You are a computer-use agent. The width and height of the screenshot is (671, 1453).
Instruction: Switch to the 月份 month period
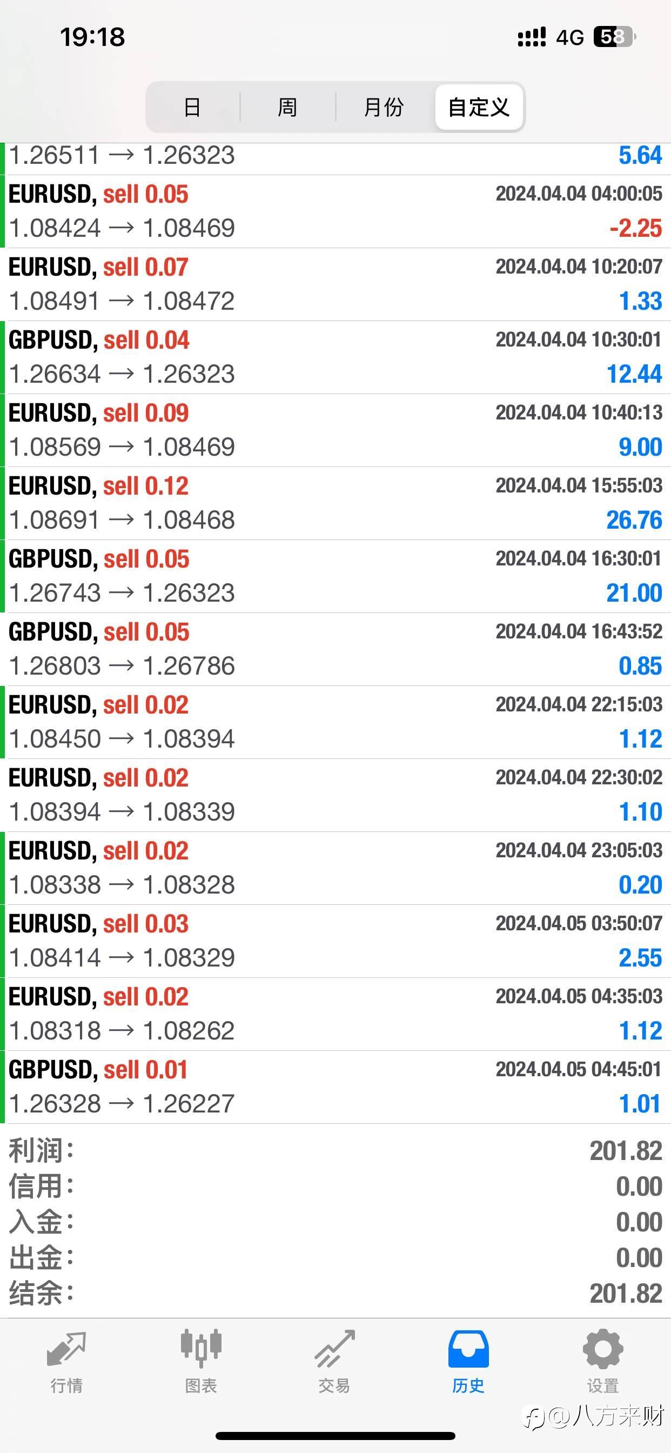coord(384,107)
